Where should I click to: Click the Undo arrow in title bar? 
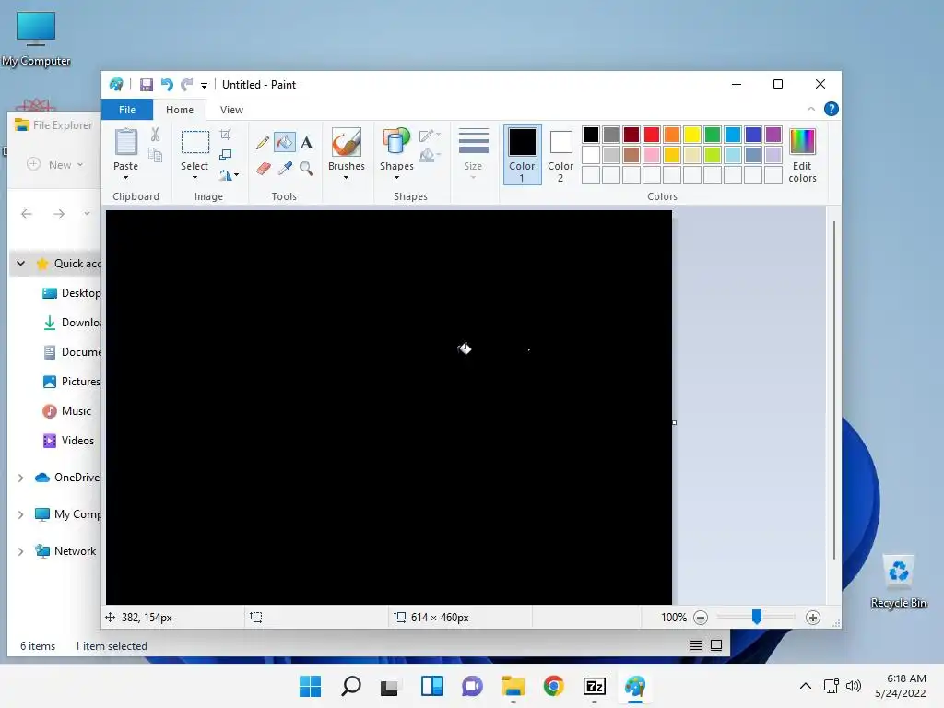(x=167, y=85)
